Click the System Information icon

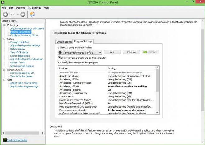tap(5, 140)
